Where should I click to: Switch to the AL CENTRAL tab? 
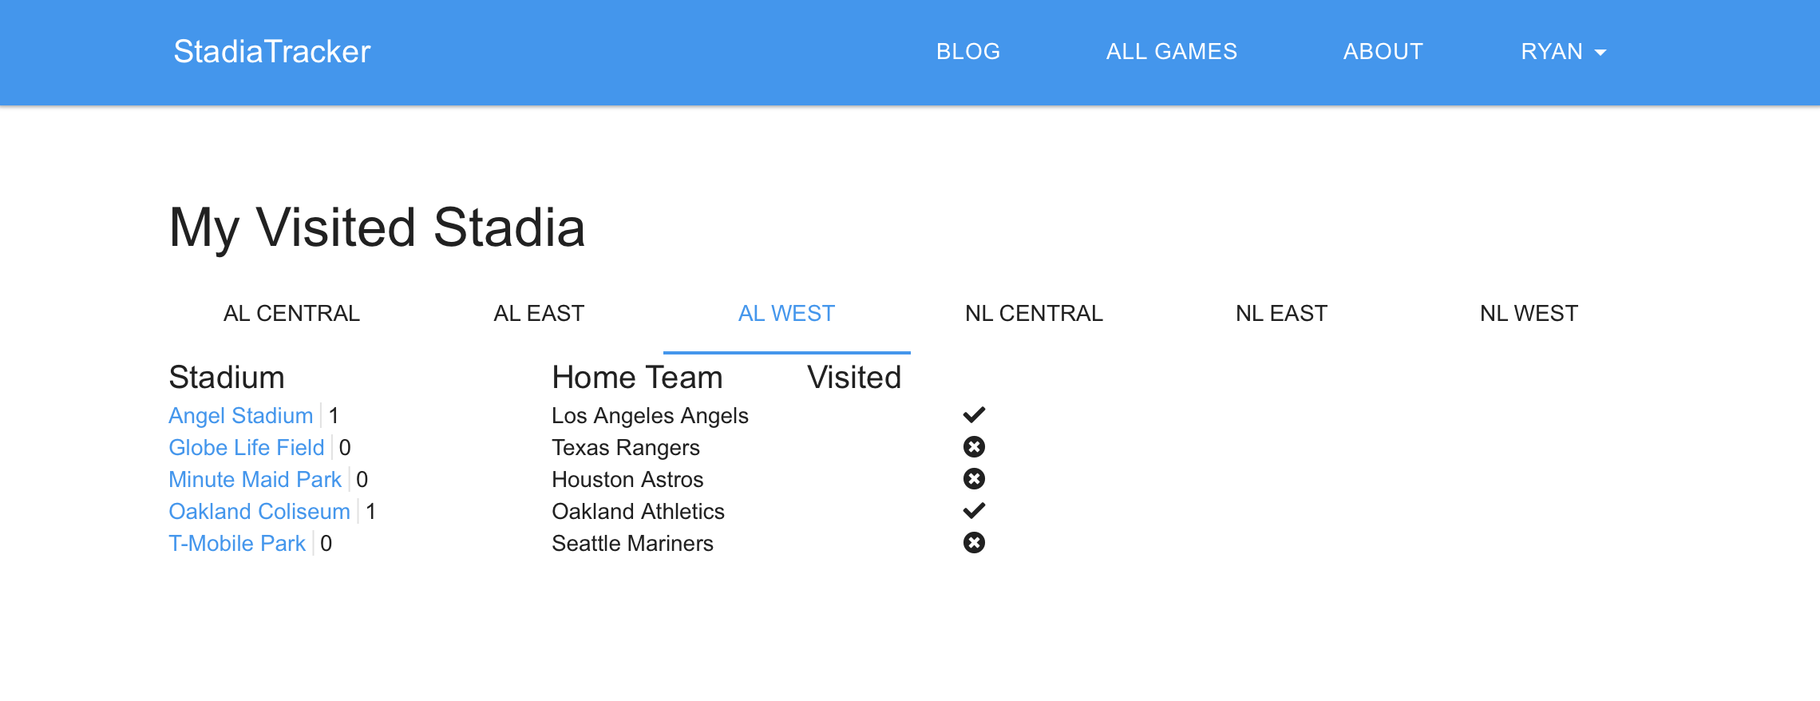tap(292, 313)
